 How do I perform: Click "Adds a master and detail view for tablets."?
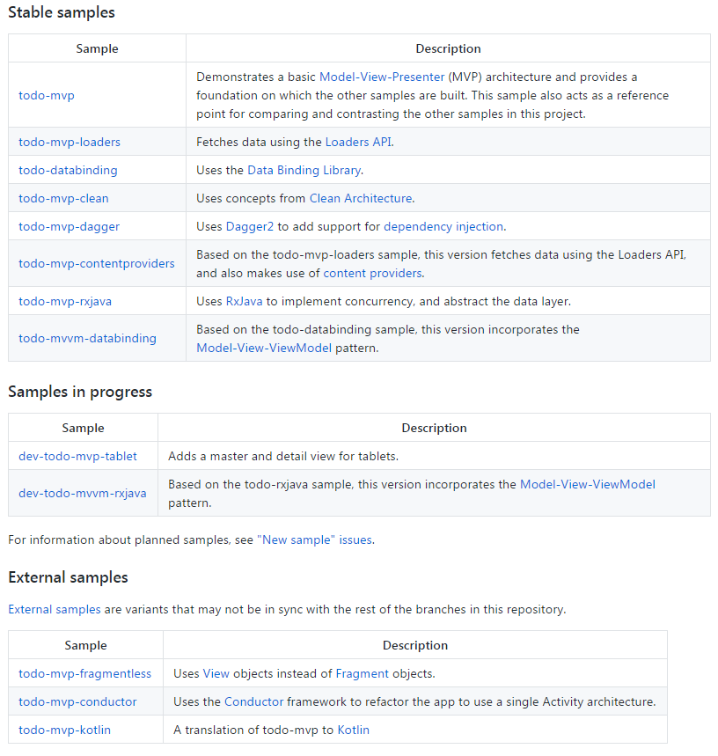coord(283,457)
